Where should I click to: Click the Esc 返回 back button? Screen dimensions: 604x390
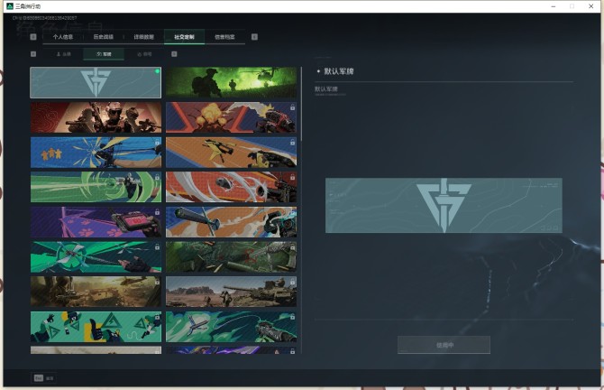coord(44,378)
